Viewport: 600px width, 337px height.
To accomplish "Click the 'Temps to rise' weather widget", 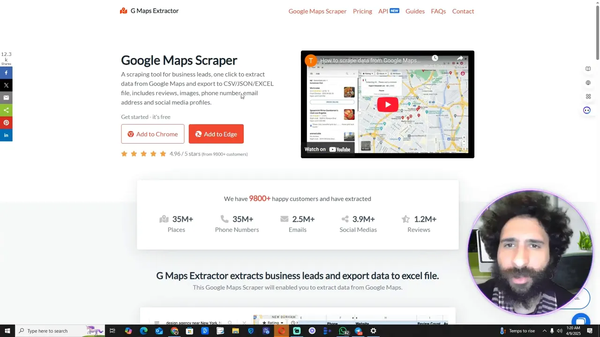I will point(517,331).
